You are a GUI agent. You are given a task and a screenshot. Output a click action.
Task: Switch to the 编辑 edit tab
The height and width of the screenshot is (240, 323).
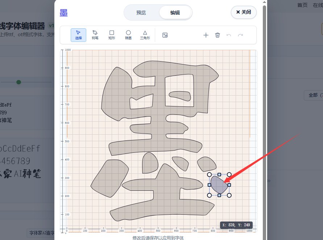tap(175, 12)
